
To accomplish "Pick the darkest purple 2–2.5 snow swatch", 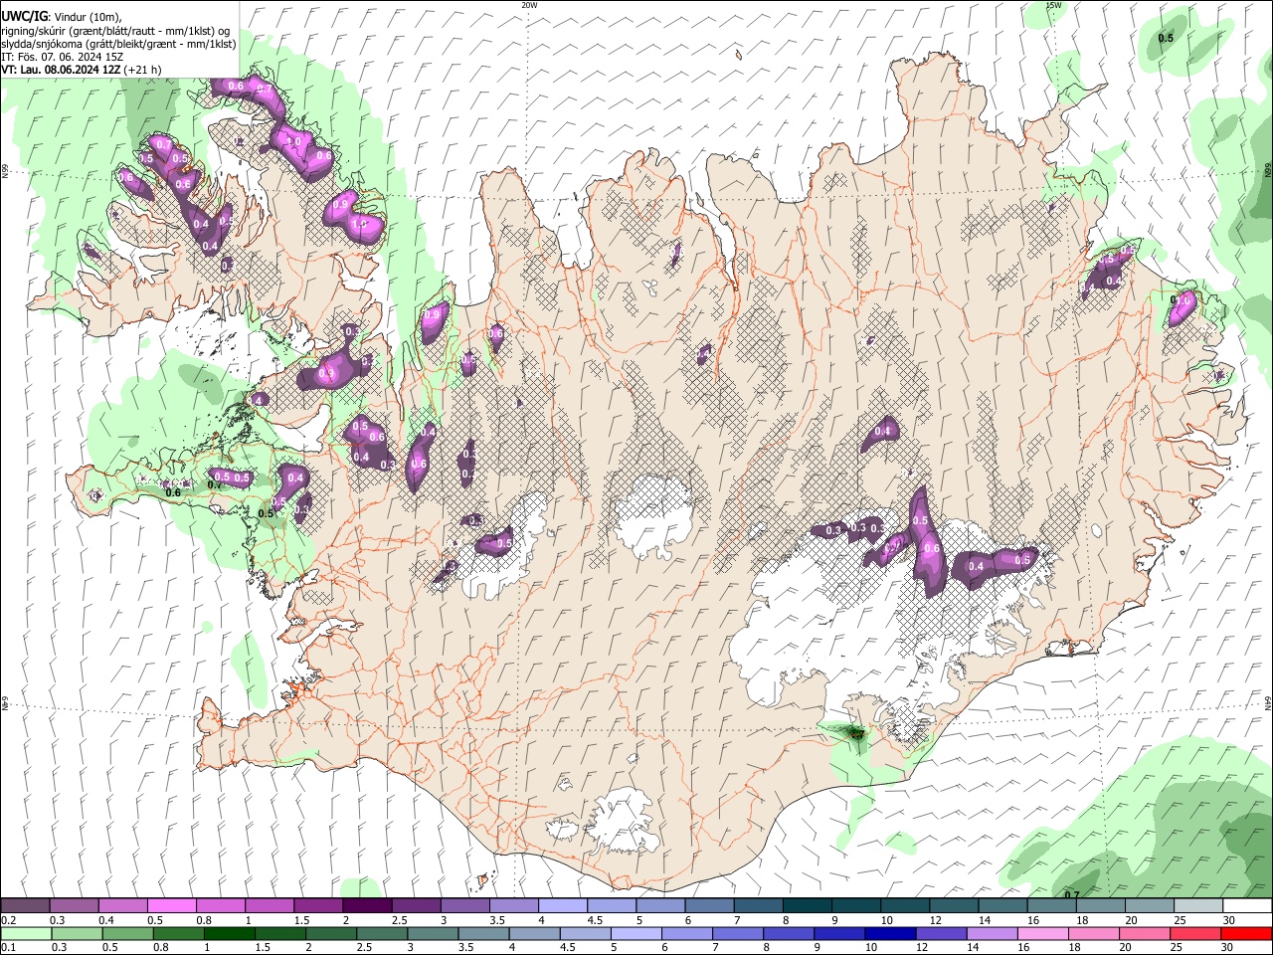I will tap(366, 906).
